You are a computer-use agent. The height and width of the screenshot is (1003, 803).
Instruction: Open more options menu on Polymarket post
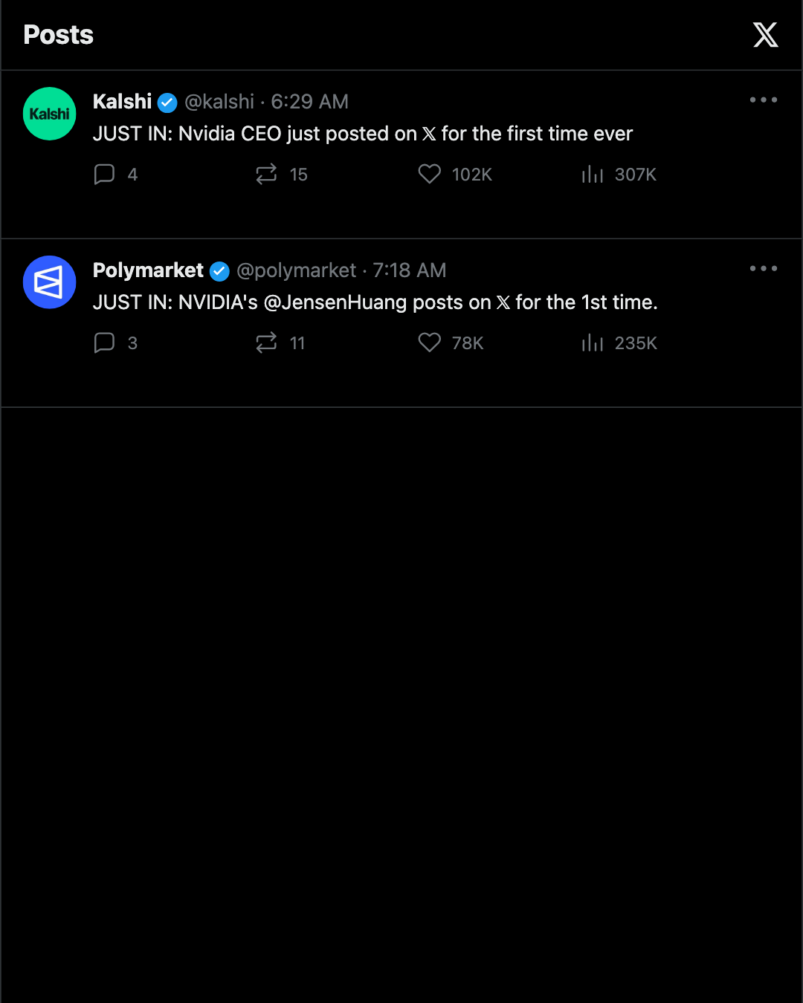(x=764, y=268)
